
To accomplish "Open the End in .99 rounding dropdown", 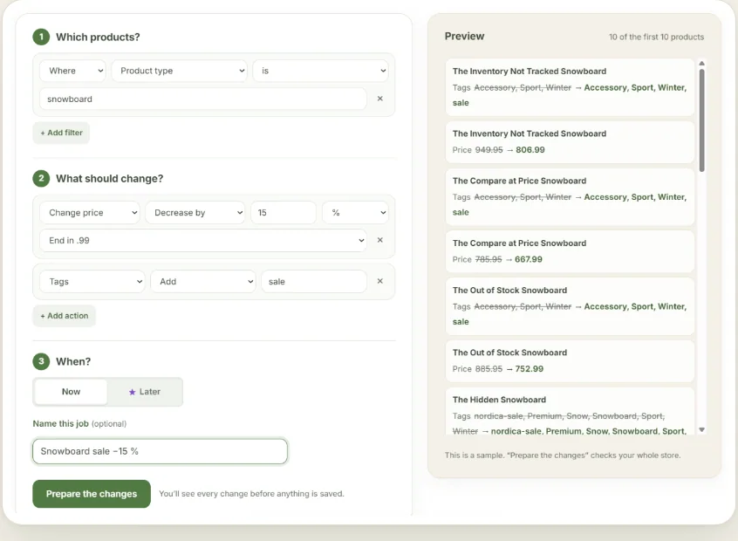I will (203, 240).
